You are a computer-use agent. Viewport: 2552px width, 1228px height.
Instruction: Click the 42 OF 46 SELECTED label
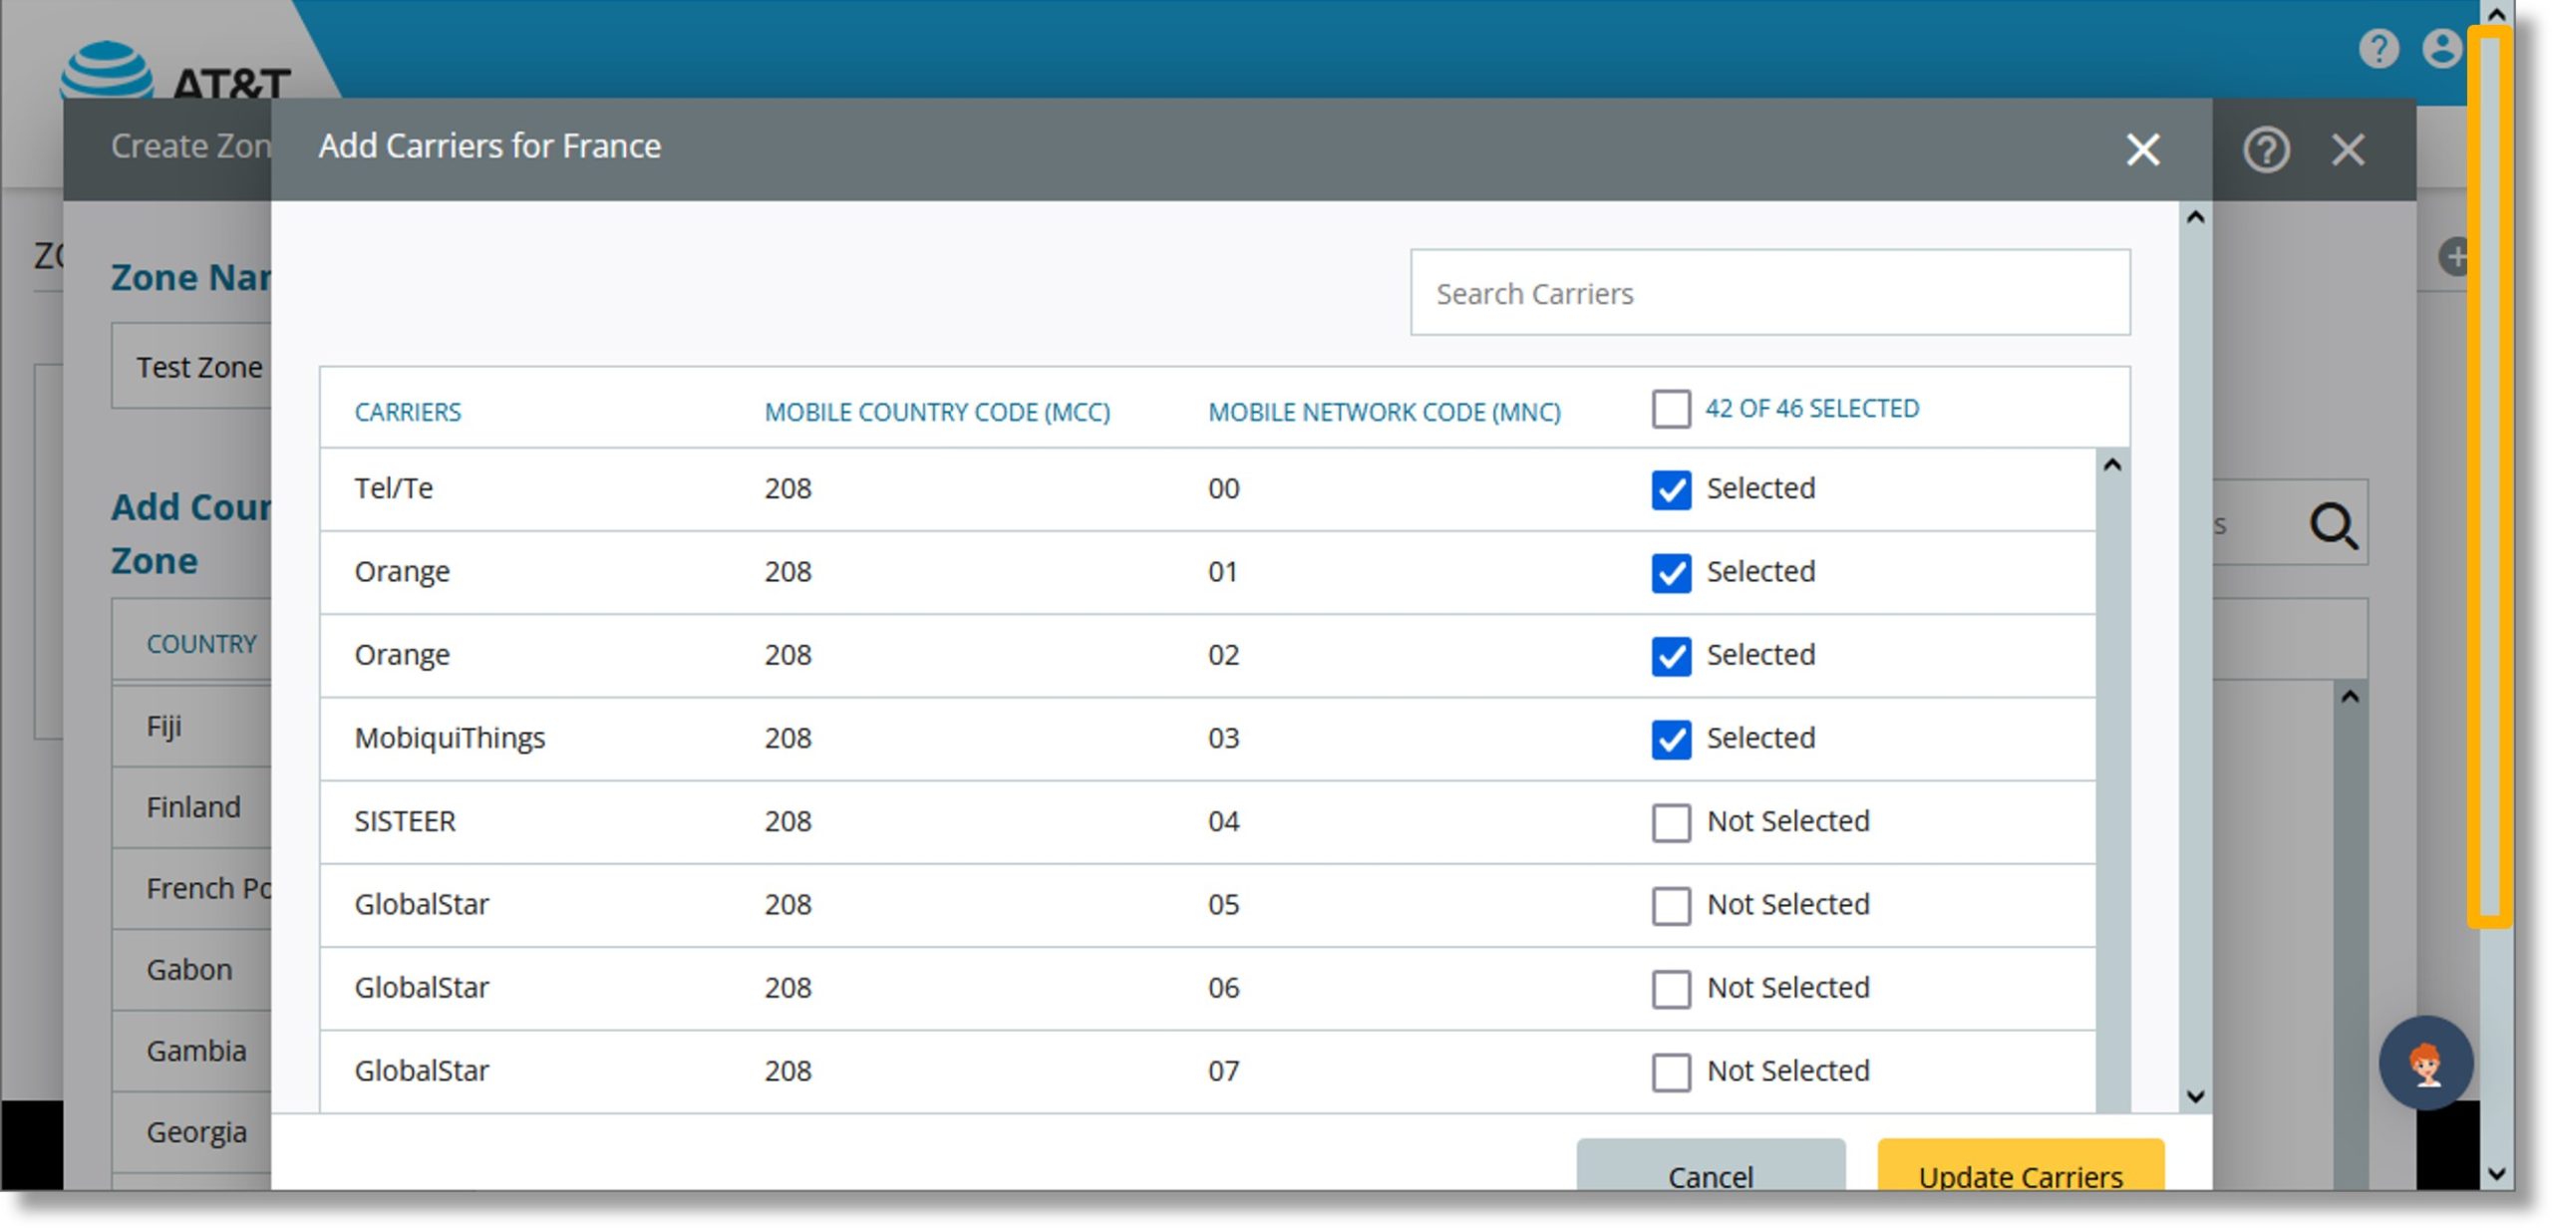(1811, 409)
